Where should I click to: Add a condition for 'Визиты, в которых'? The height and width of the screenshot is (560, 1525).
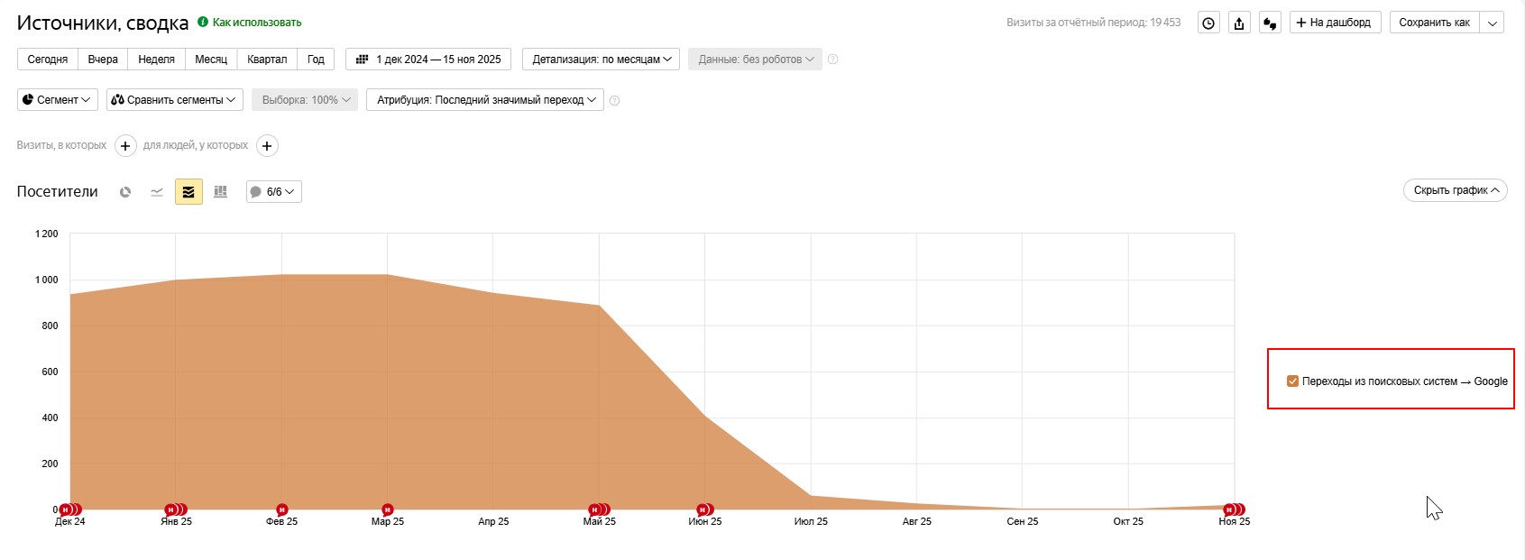125,145
